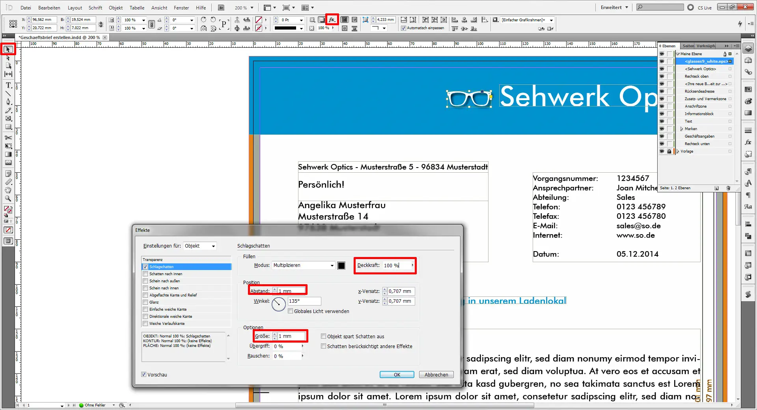The width and height of the screenshot is (757, 410).
Task: Select the Type tool
Action: (8, 85)
